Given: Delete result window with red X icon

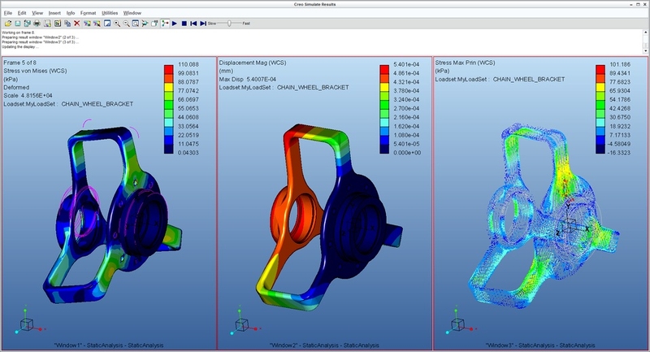Looking at the screenshot, I should point(76,24).
